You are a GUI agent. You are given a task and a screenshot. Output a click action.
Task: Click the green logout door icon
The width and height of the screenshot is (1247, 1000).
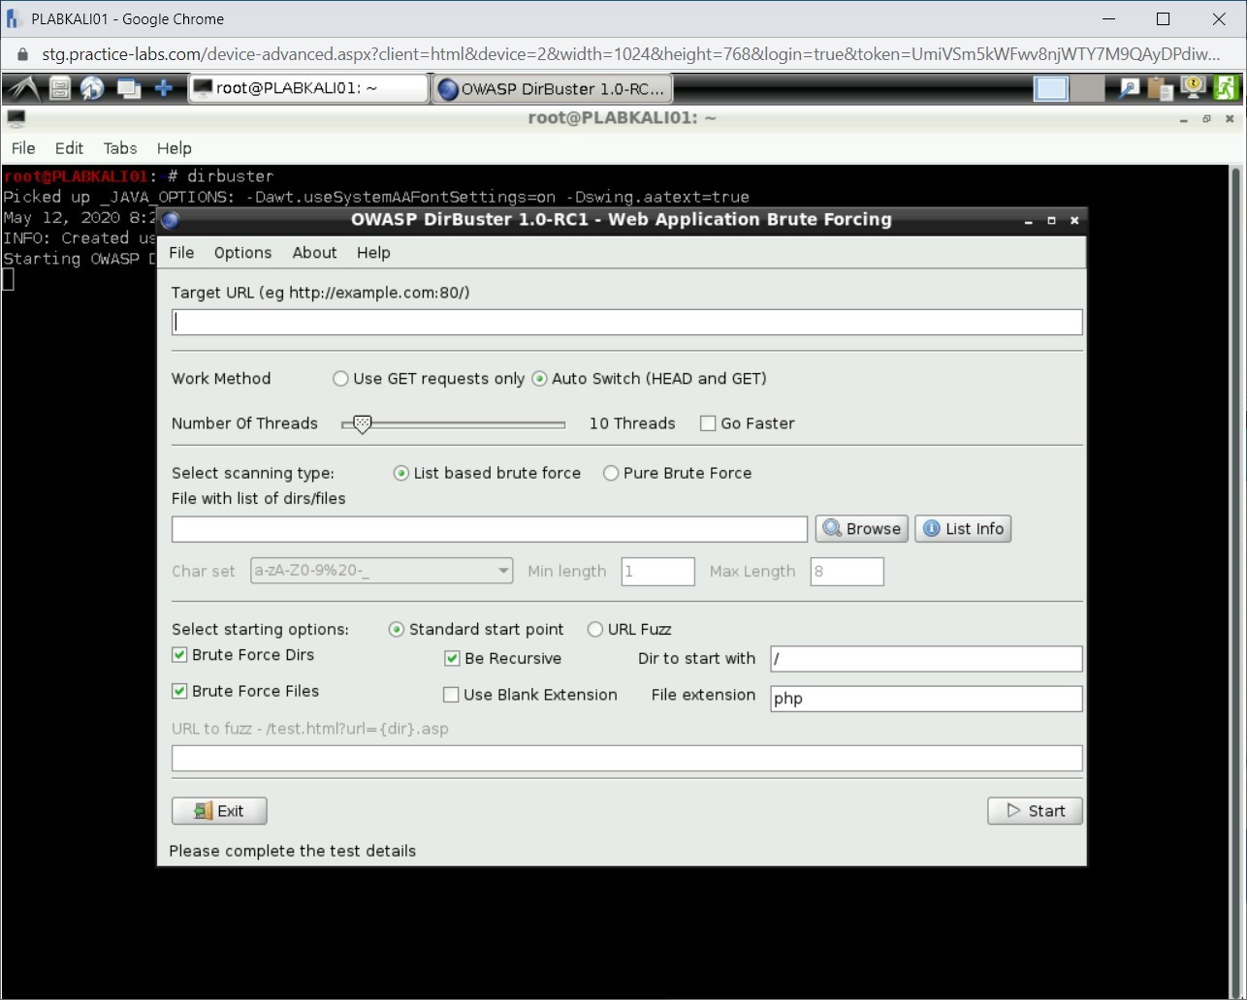click(1226, 87)
